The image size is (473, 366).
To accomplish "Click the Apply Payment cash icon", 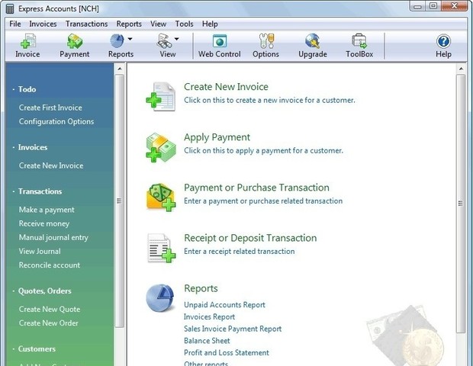I will tap(161, 147).
